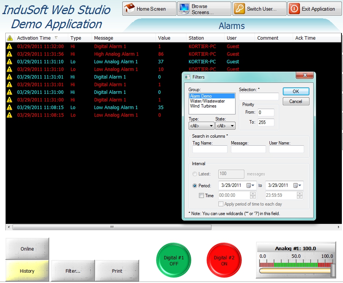Select Water/Wastewater in Group list
The width and height of the screenshot is (343, 283).
pyautogui.click(x=212, y=101)
